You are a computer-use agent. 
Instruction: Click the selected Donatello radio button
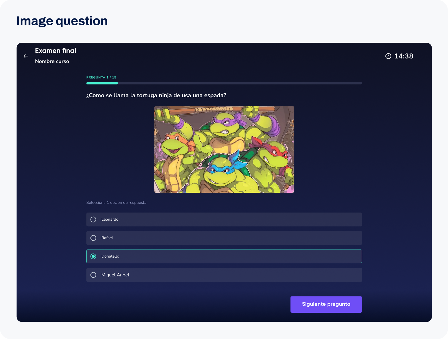(x=93, y=256)
